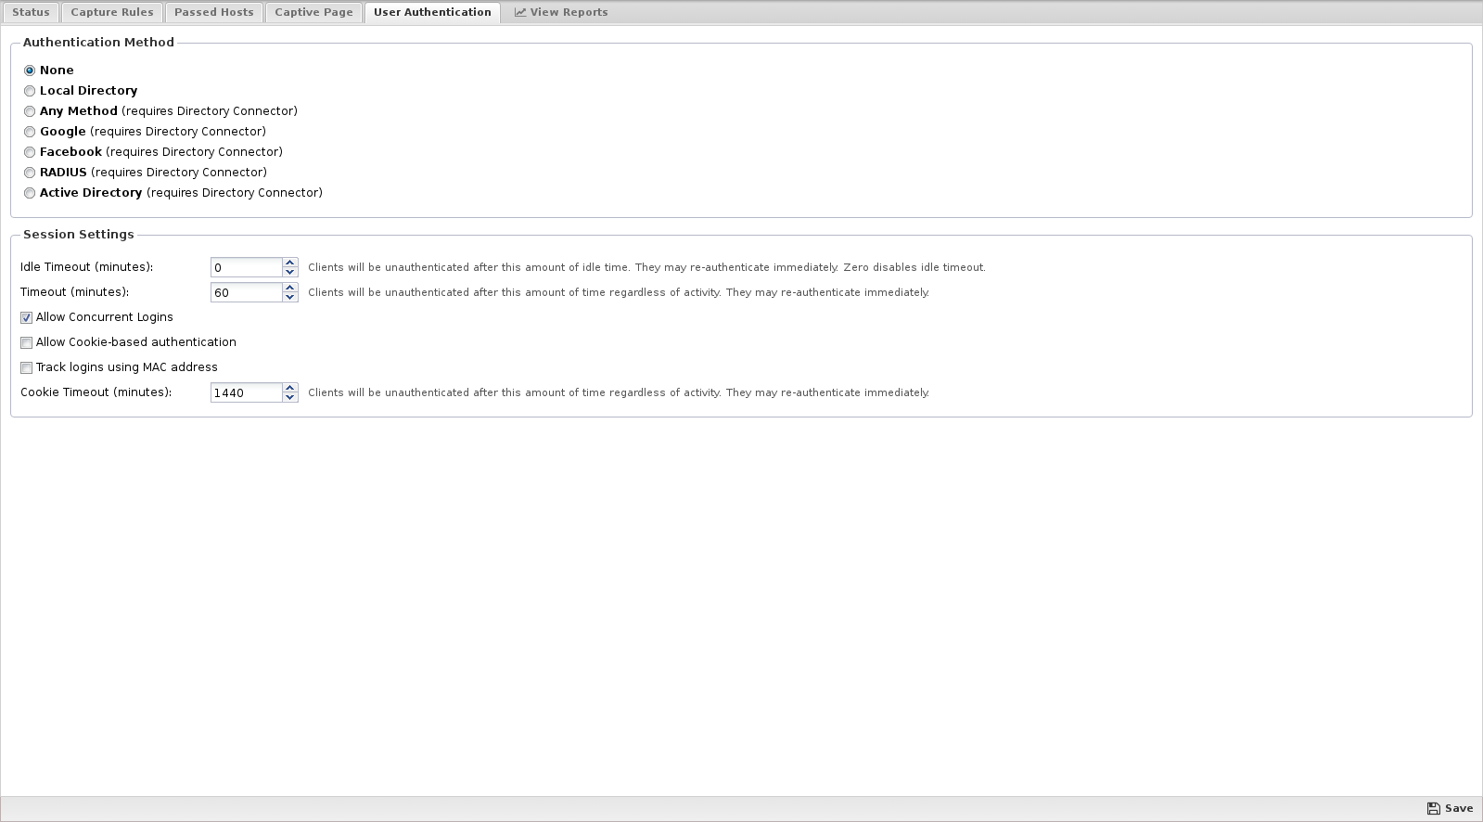Pick Active Directory authentication option
The width and height of the screenshot is (1483, 822).
click(x=30, y=193)
